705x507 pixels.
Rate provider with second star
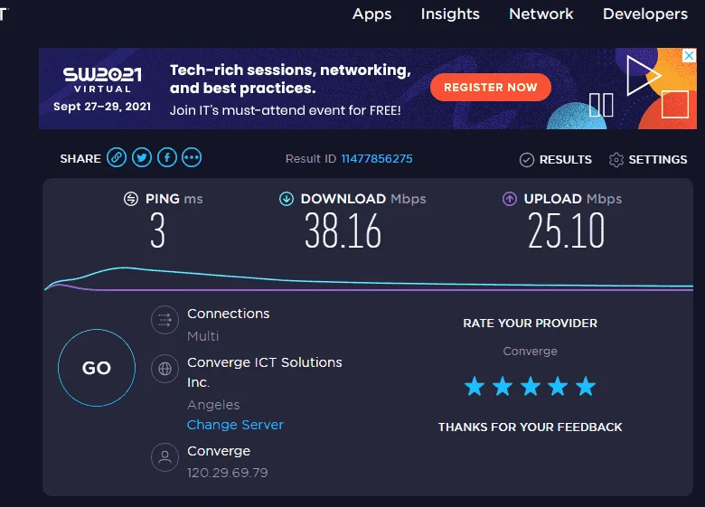(503, 387)
